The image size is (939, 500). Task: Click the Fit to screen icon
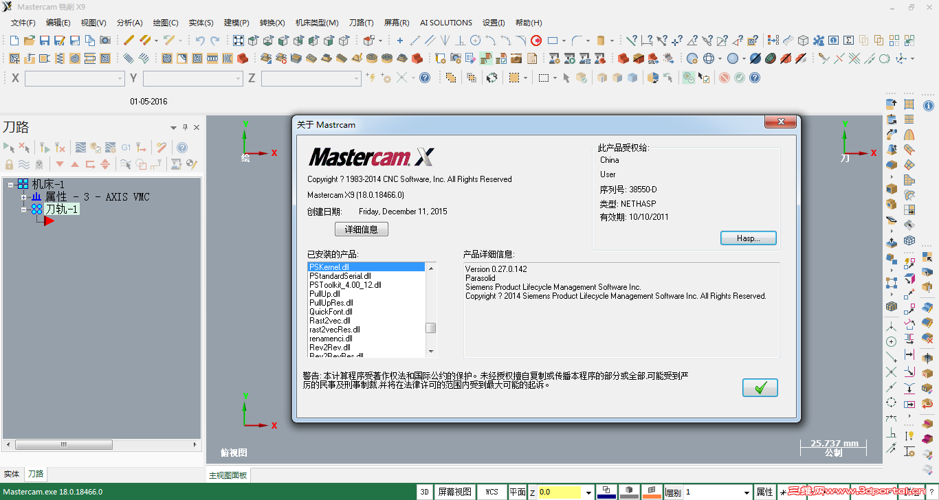tap(239, 41)
